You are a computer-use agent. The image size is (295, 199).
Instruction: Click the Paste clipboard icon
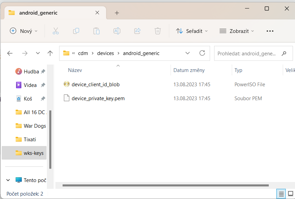click(97, 31)
